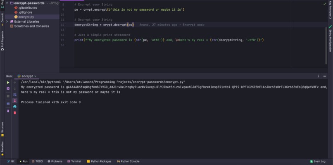Screen dimensions: 333x165
Task: Click the print statement on line 15
Action: (169, 40)
